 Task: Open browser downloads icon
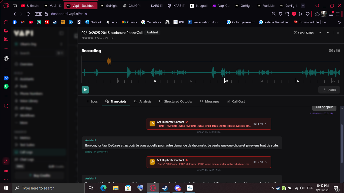(331, 14)
